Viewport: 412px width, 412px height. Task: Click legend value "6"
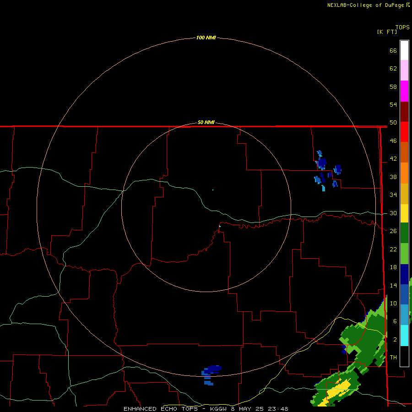click(395, 321)
